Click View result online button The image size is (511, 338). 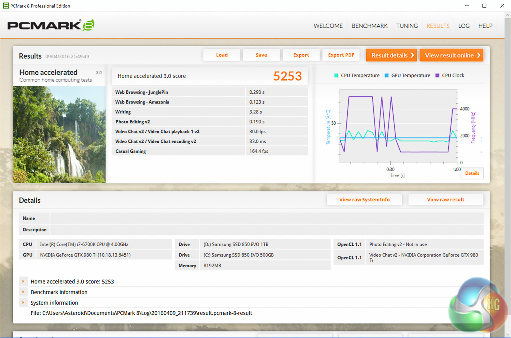click(451, 55)
